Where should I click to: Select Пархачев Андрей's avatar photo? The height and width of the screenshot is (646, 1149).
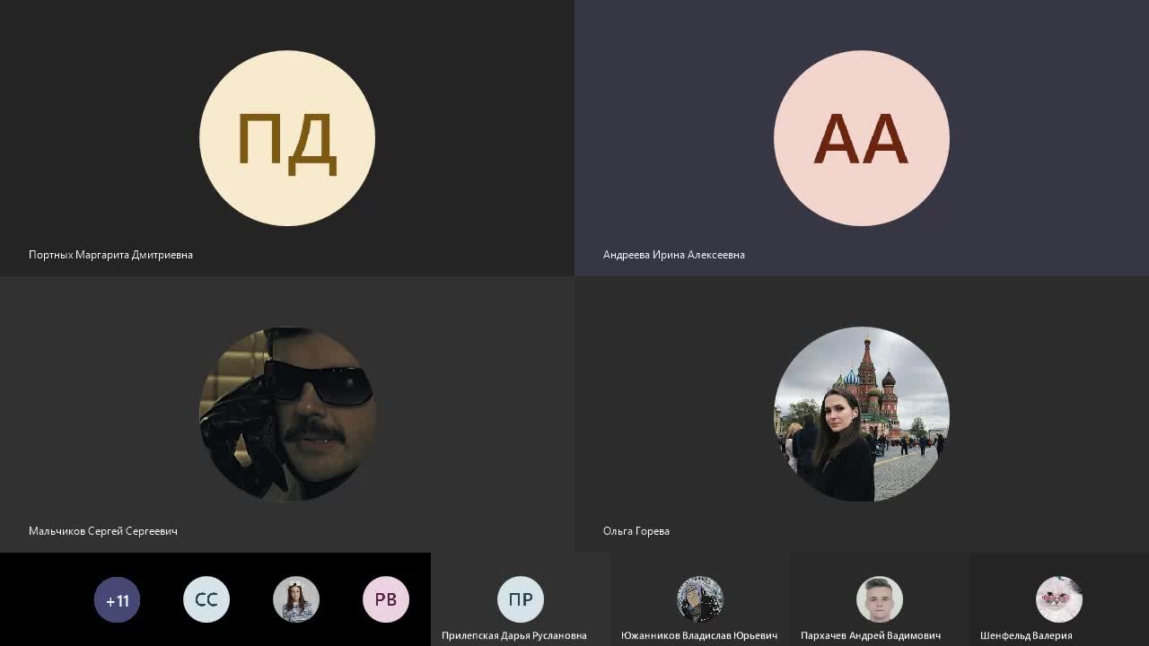(880, 599)
